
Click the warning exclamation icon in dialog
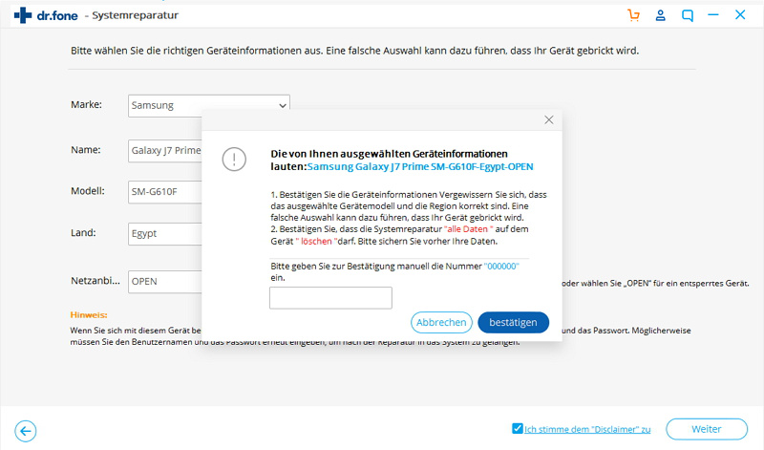click(x=234, y=160)
